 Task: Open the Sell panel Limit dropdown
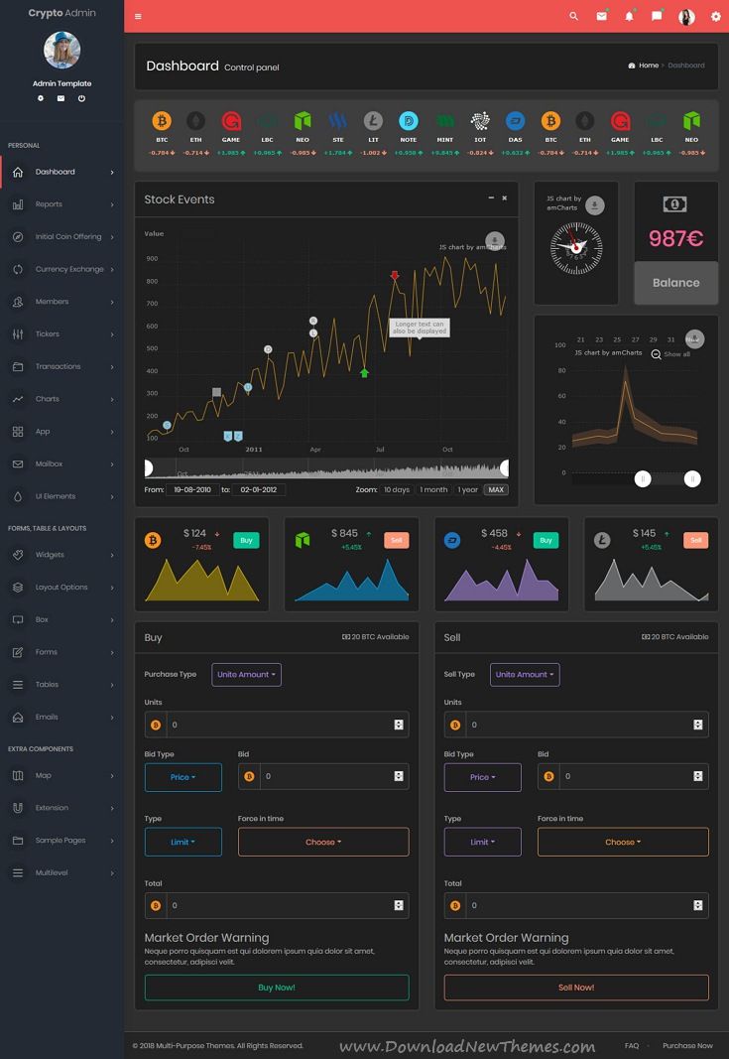click(x=483, y=842)
